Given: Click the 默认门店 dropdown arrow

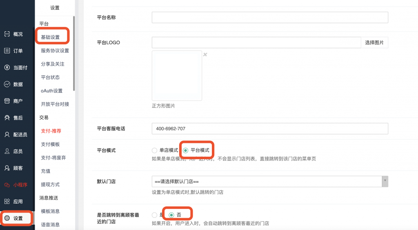Looking at the screenshot, I should 385,182.
